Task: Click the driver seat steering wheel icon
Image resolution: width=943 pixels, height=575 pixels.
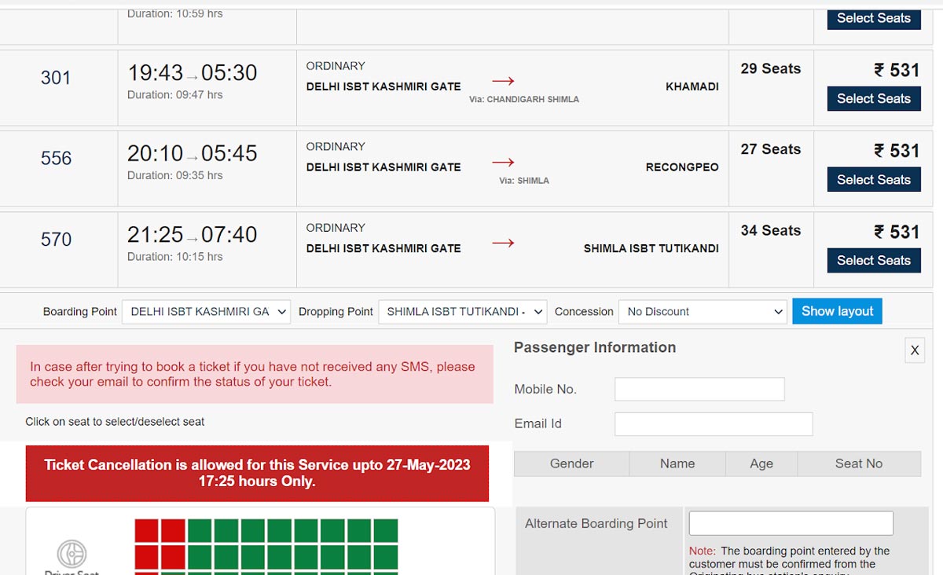Action: click(72, 553)
